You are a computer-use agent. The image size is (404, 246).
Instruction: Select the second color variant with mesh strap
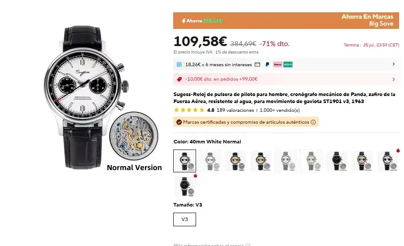pyautogui.click(x=211, y=161)
